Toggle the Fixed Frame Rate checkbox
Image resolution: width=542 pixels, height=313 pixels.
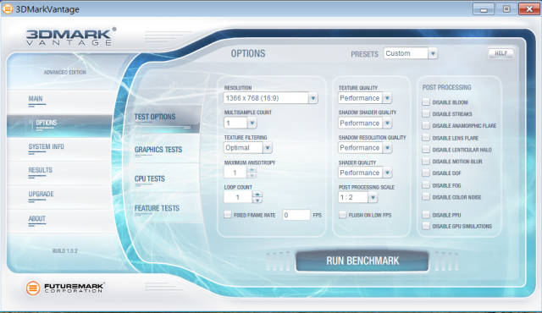click(228, 215)
